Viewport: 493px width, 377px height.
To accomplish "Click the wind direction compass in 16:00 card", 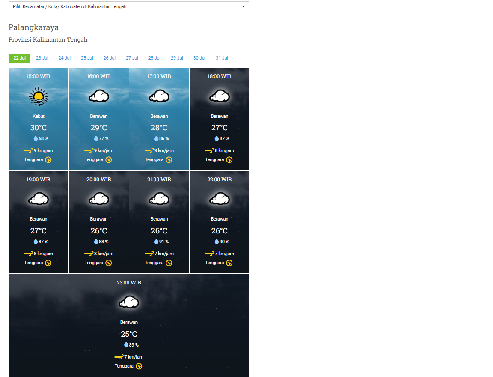I will coord(108,160).
